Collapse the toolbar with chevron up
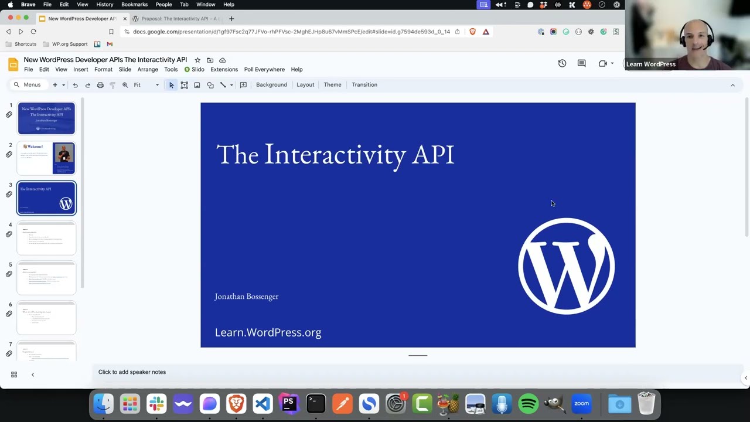Image resolution: width=750 pixels, height=422 pixels. click(732, 85)
